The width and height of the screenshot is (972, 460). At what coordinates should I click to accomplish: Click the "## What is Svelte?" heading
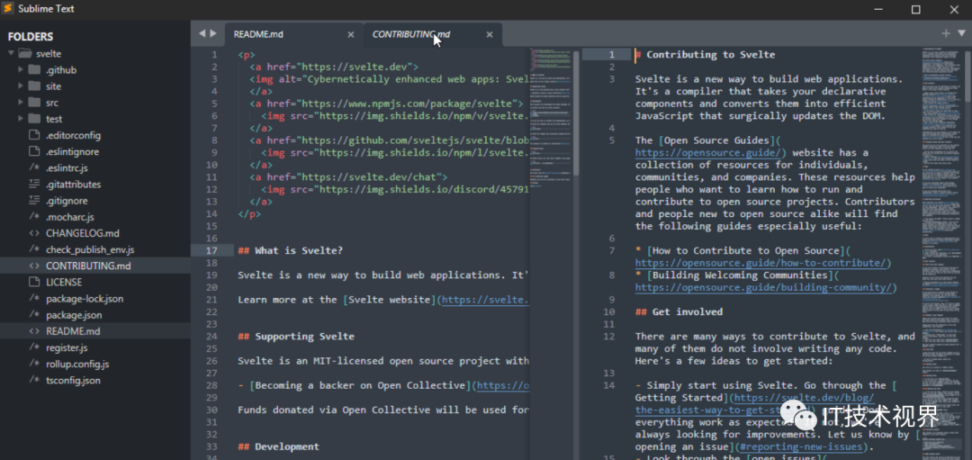pos(290,250)
